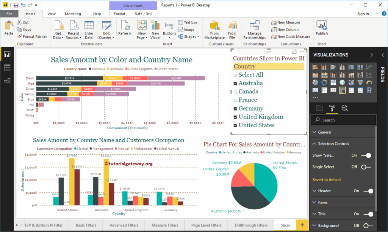Toggle off Show Select All option

[x=366, y=156]
